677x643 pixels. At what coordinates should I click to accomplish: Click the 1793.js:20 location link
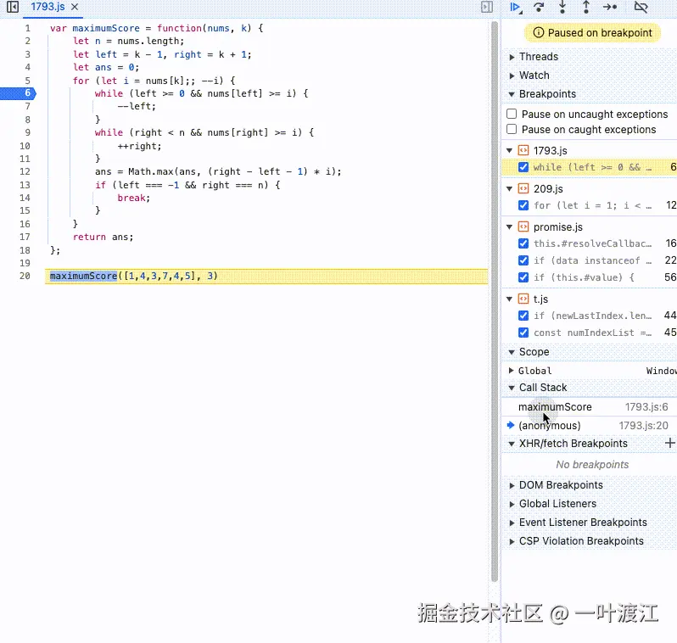click(643, 425)
